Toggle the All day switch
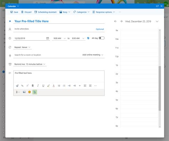 coord(102,38)
